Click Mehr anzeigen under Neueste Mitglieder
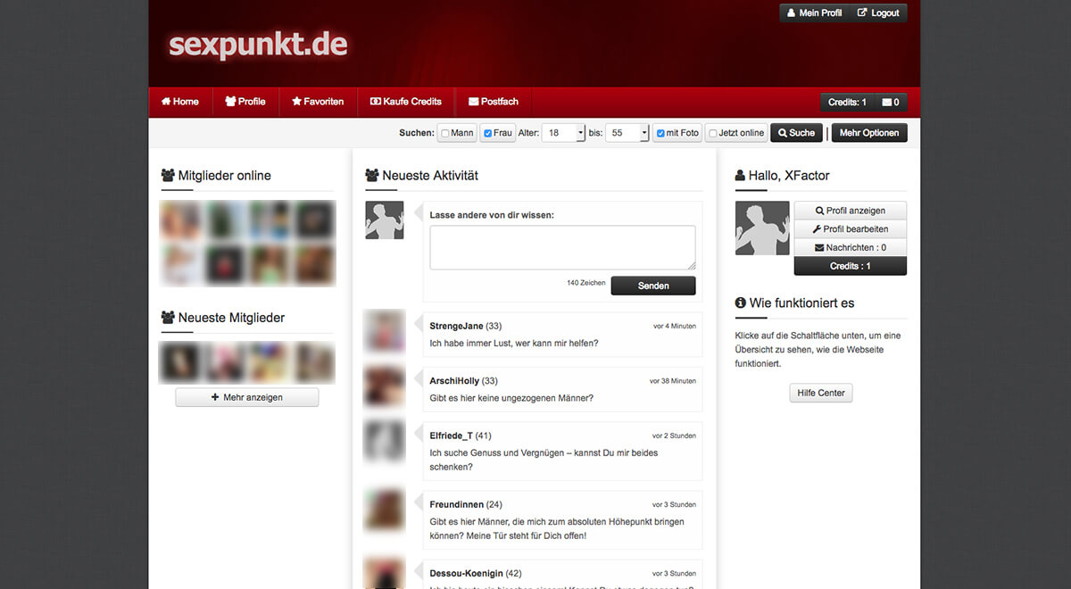The image size is (1071, 589). click(x=247, y=397)
